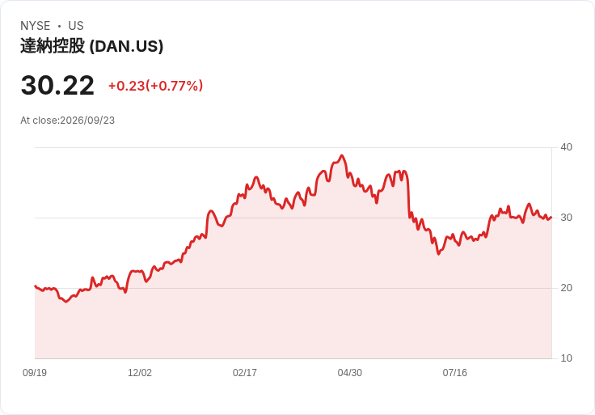The width and height of the screenshot is (595, 415).
Task: Click the line's leftmost starting point
Action: (36, 286)
